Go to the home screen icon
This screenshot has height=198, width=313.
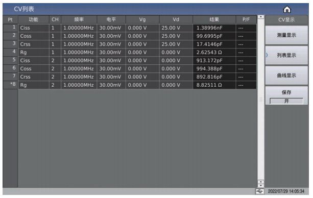[x=287, y=9]
